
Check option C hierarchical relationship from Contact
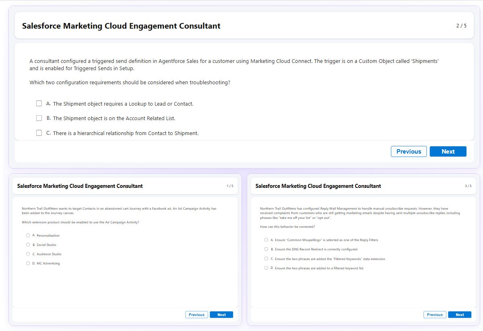pyautogui.click(x=39, y=133)
